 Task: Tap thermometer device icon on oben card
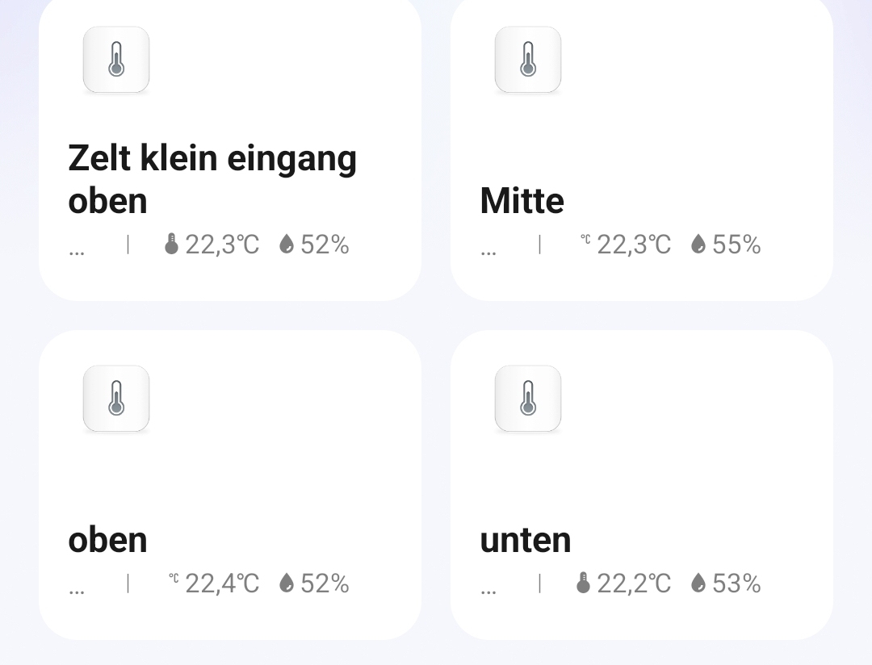tap(116, 399)
